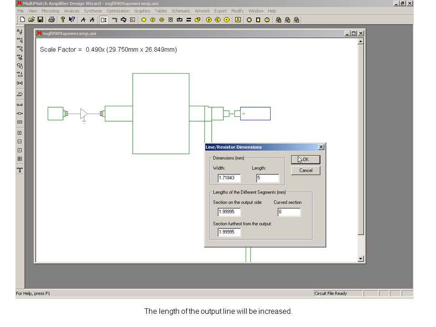Click the plus box sidebar icon
Viewport: 436px width, 327px height.
20,133
